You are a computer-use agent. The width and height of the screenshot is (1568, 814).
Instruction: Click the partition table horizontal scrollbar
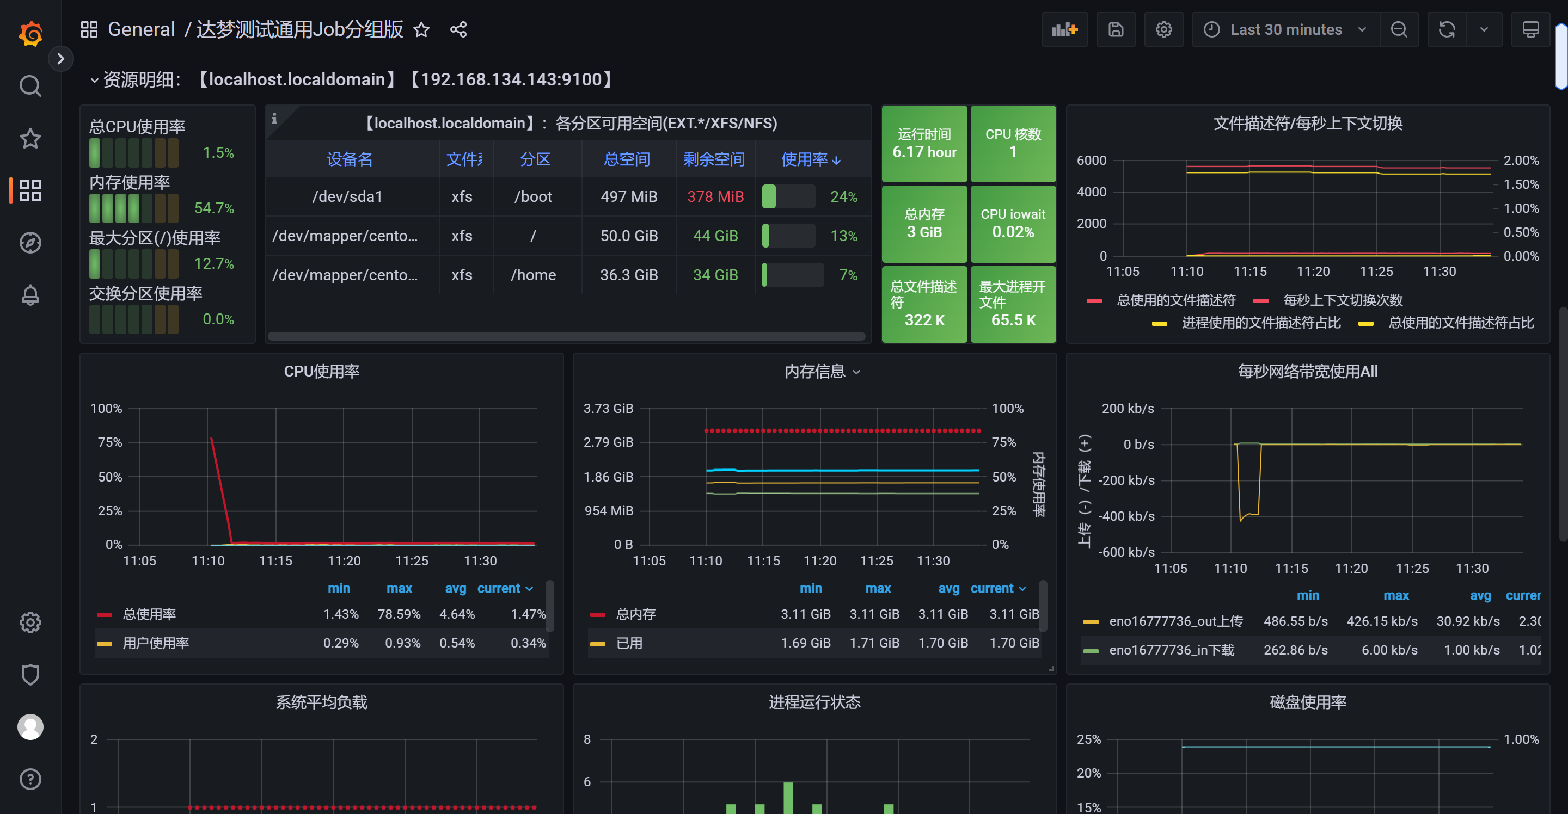click(x=566, y=336)
